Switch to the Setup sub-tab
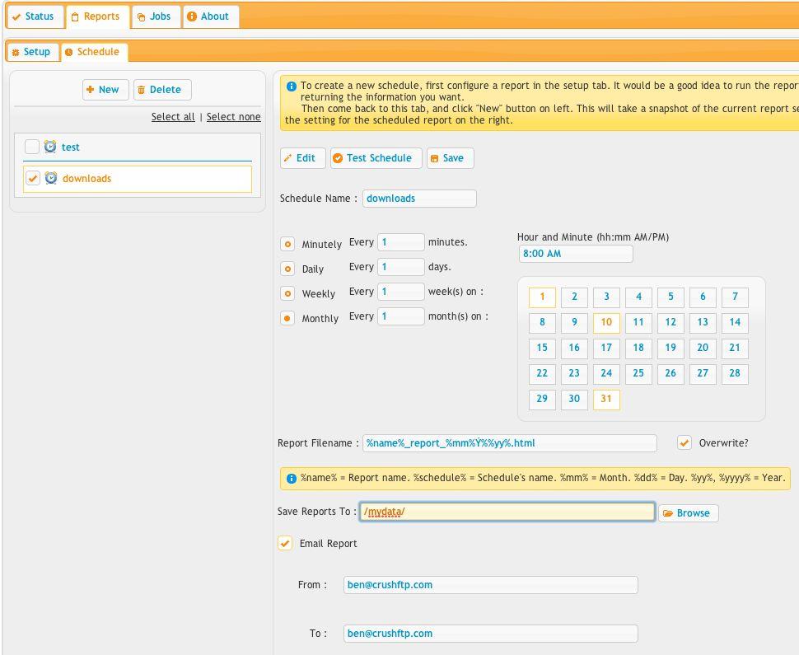This screenshot has height=655, width=799. 33,52
